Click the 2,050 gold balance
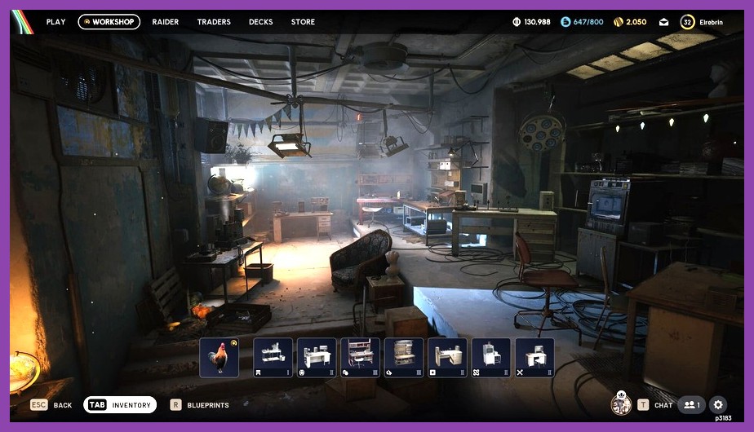Screen dimensions: 754x432 coord(636,22)
